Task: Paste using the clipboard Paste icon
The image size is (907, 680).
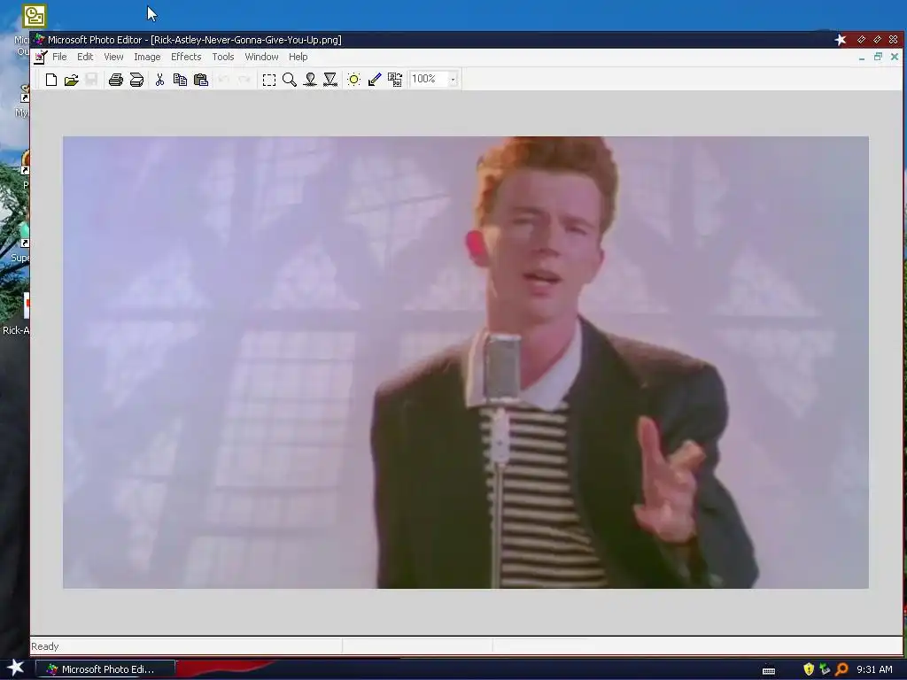Action: (x=201, y=80)
